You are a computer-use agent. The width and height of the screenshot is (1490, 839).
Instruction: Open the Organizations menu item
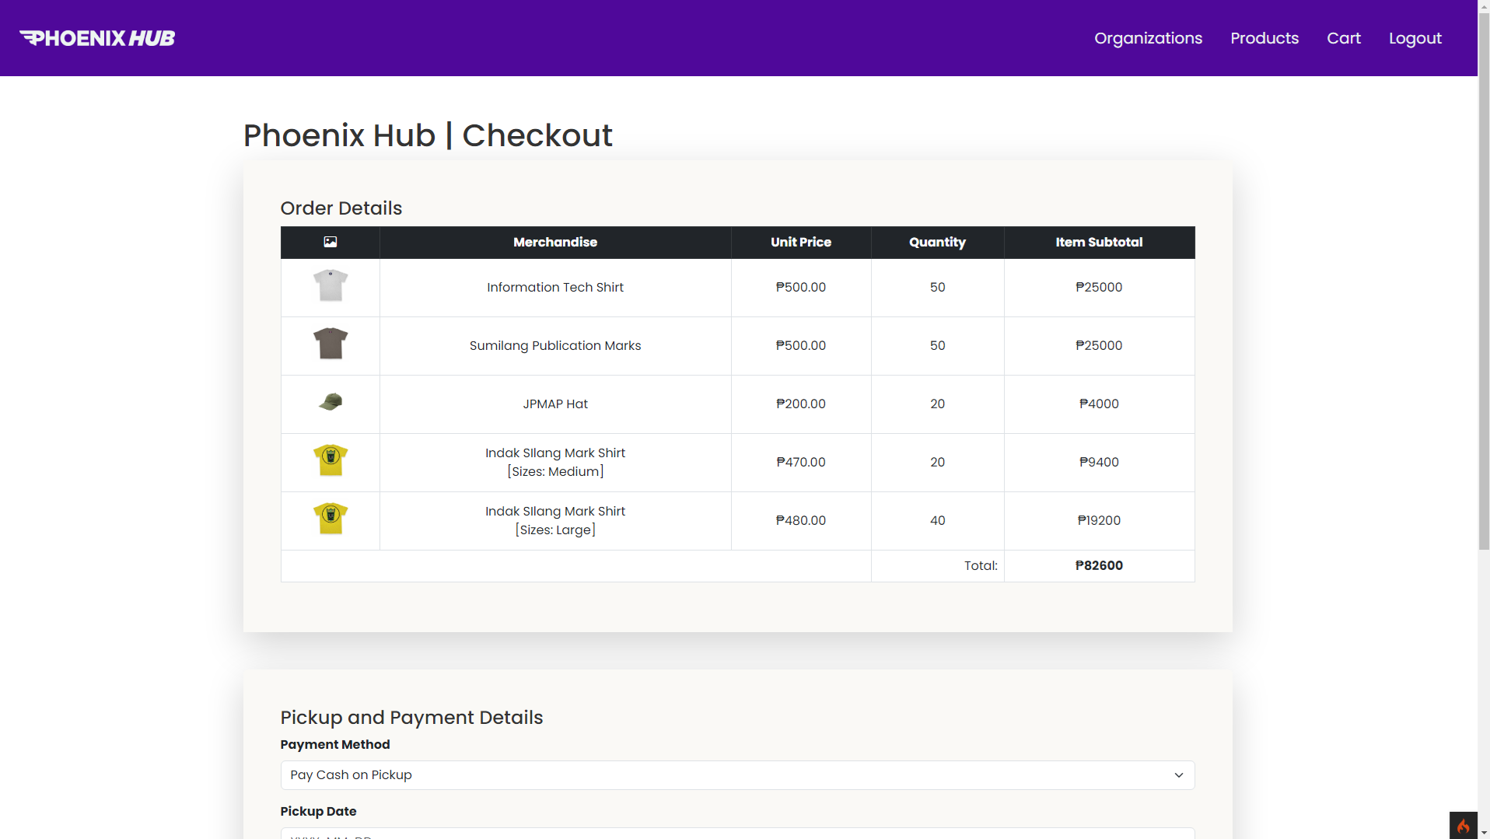1148,38
